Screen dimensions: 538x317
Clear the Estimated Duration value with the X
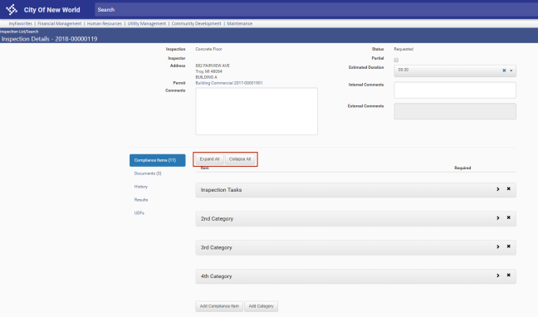tap(504, 71)
